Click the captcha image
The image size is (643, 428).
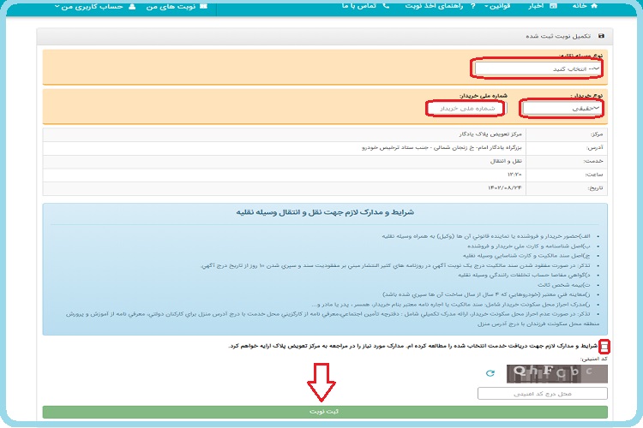(557, 373)
